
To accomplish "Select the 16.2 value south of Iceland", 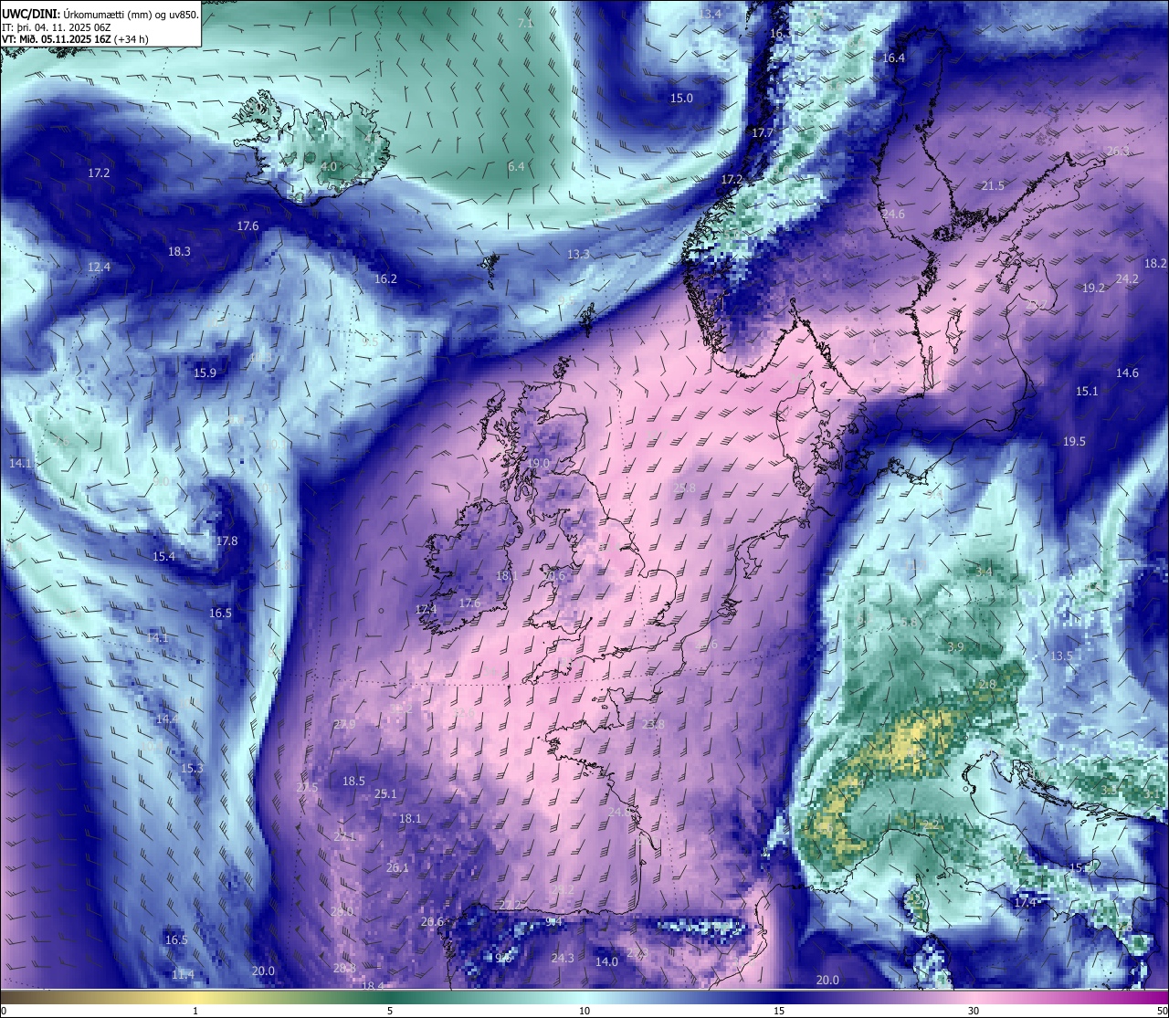I will coord(385,278).
